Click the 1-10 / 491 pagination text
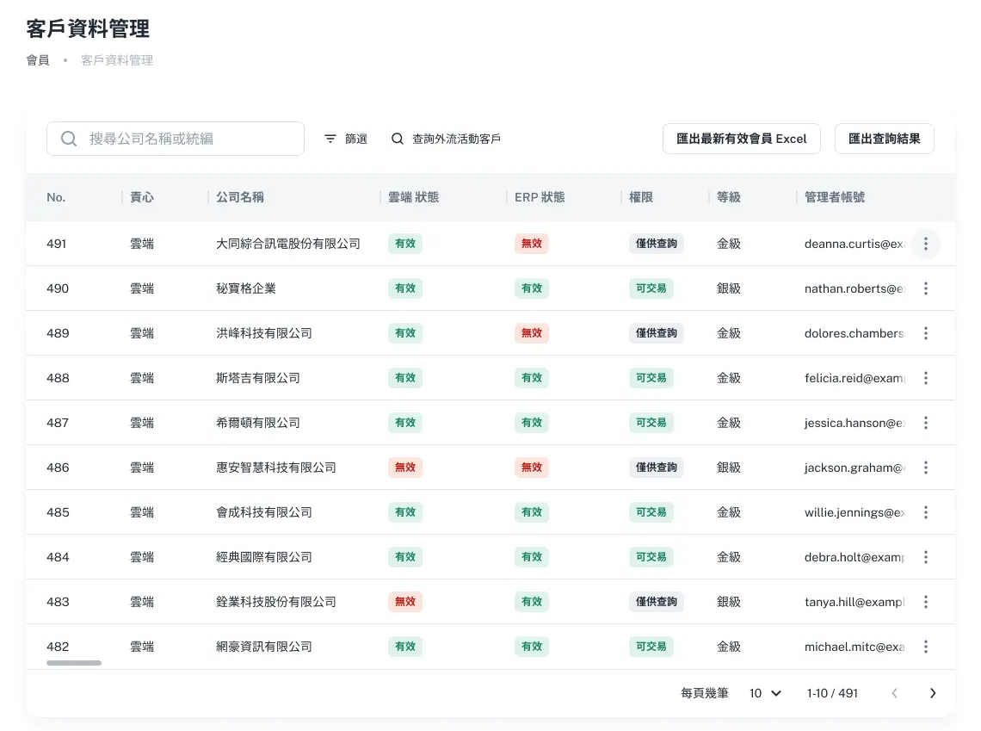The width and height of the screenshot is (981, 731). click(x=832, y=693)
